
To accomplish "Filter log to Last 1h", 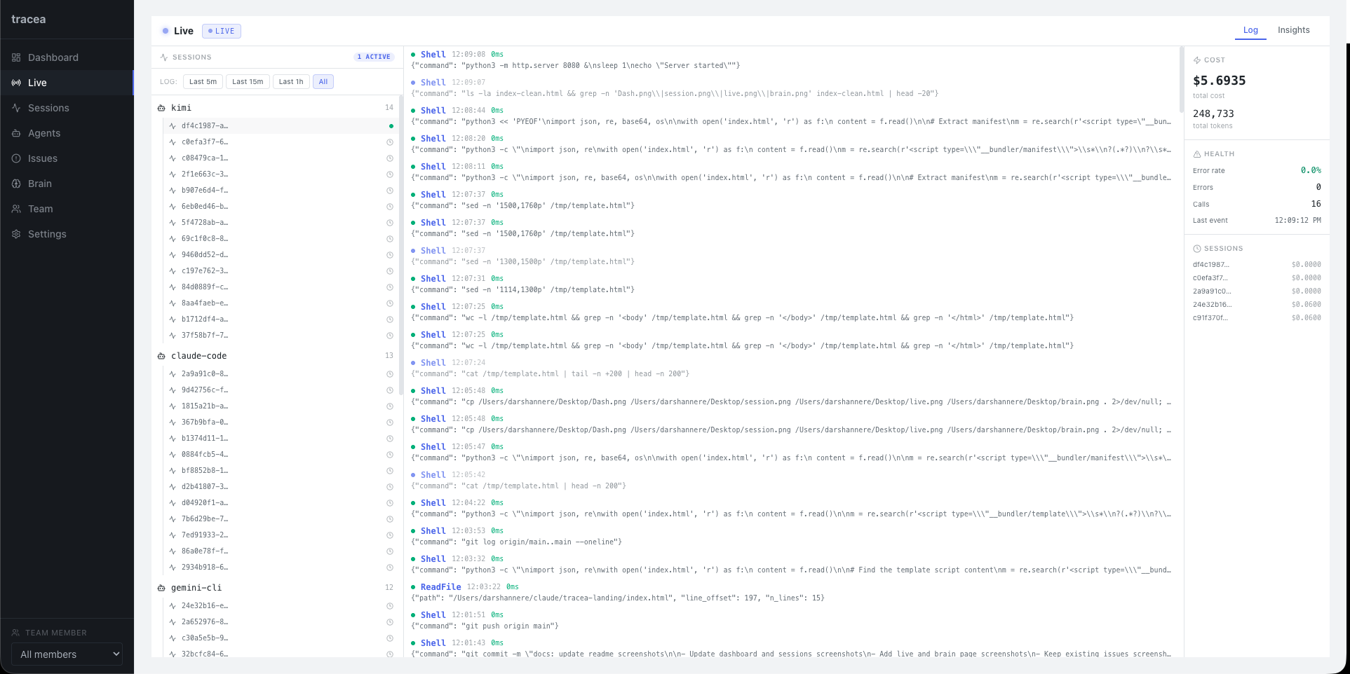I will click(291, 82).
